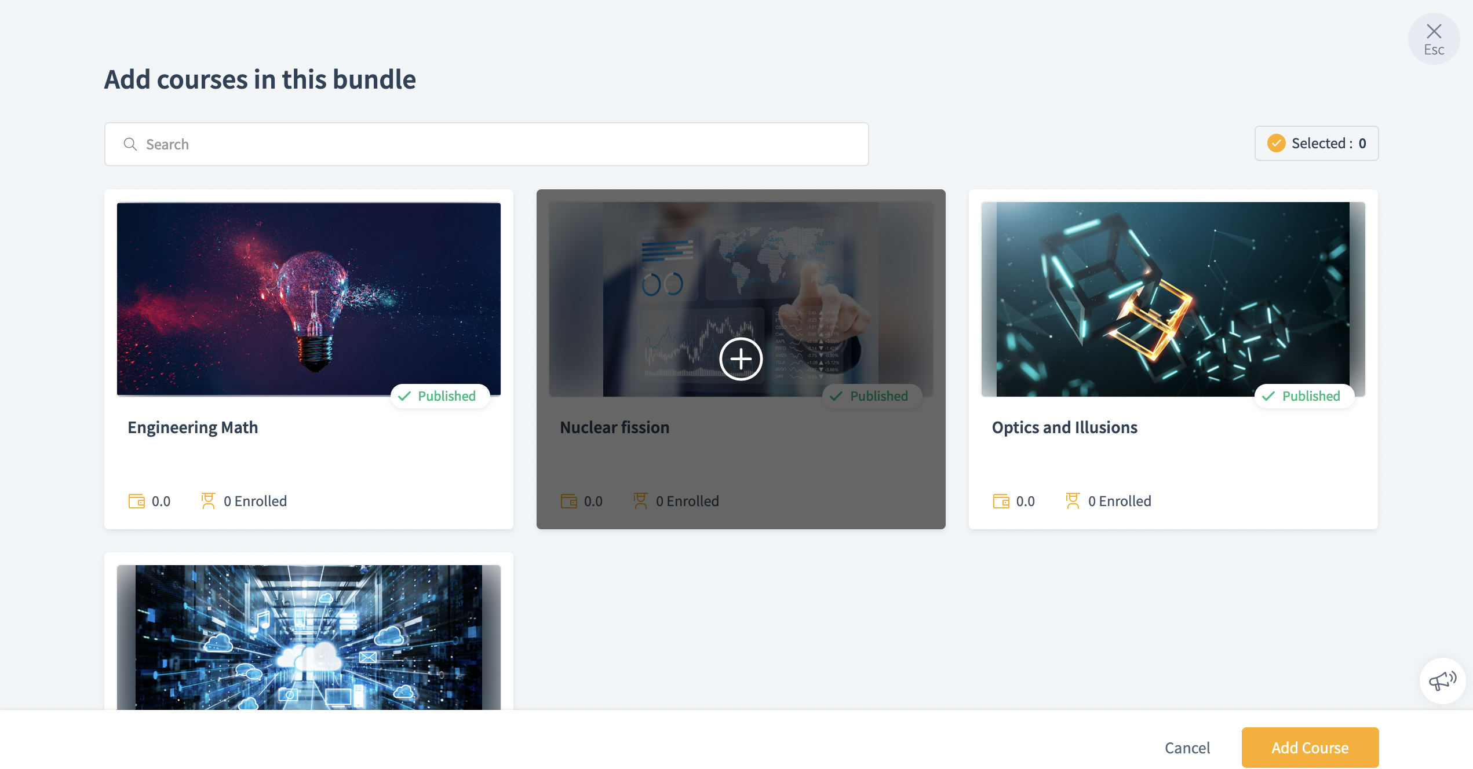Image resolution: width=1473 pixels, height=769 pixels.
Task: Click Optics and Illusions wallet icon
Action: point(1001,501)
